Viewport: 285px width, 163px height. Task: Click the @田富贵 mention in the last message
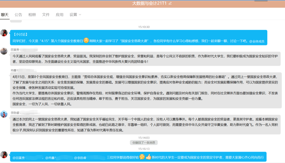pyautogui.click(x=19, y=158)
